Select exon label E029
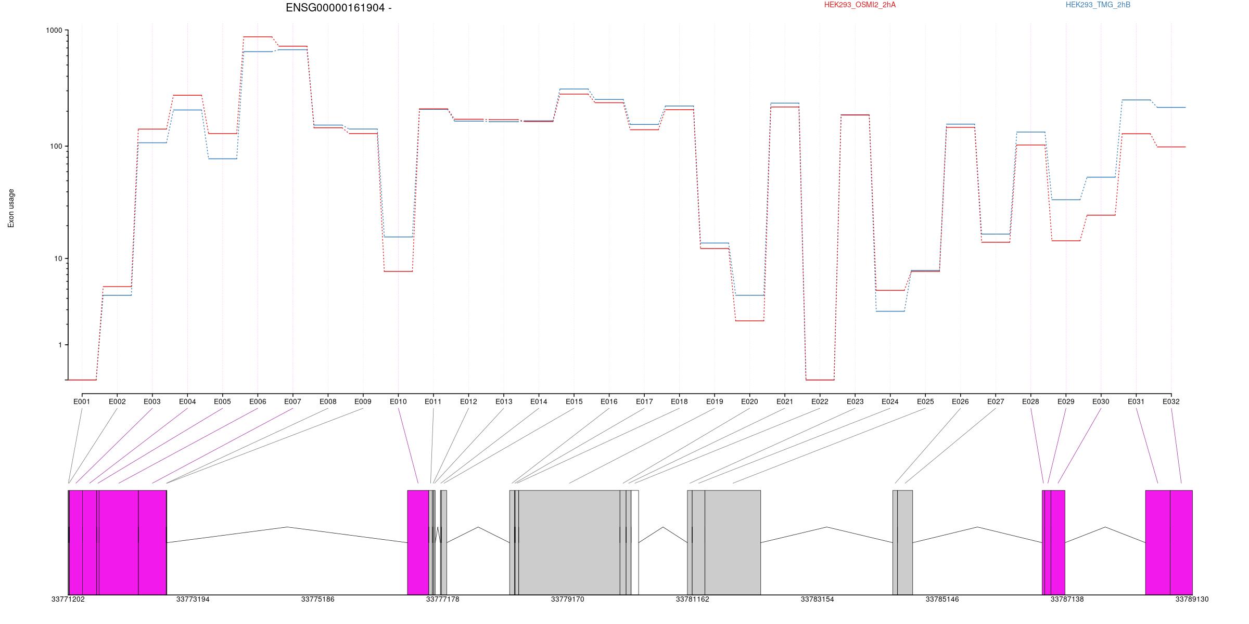Image resolution: width=1249 pixels, height=624 pixels. 1066,401
